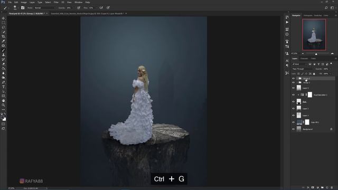Open the Pass Through blend mode dropdown

[303, 69]
